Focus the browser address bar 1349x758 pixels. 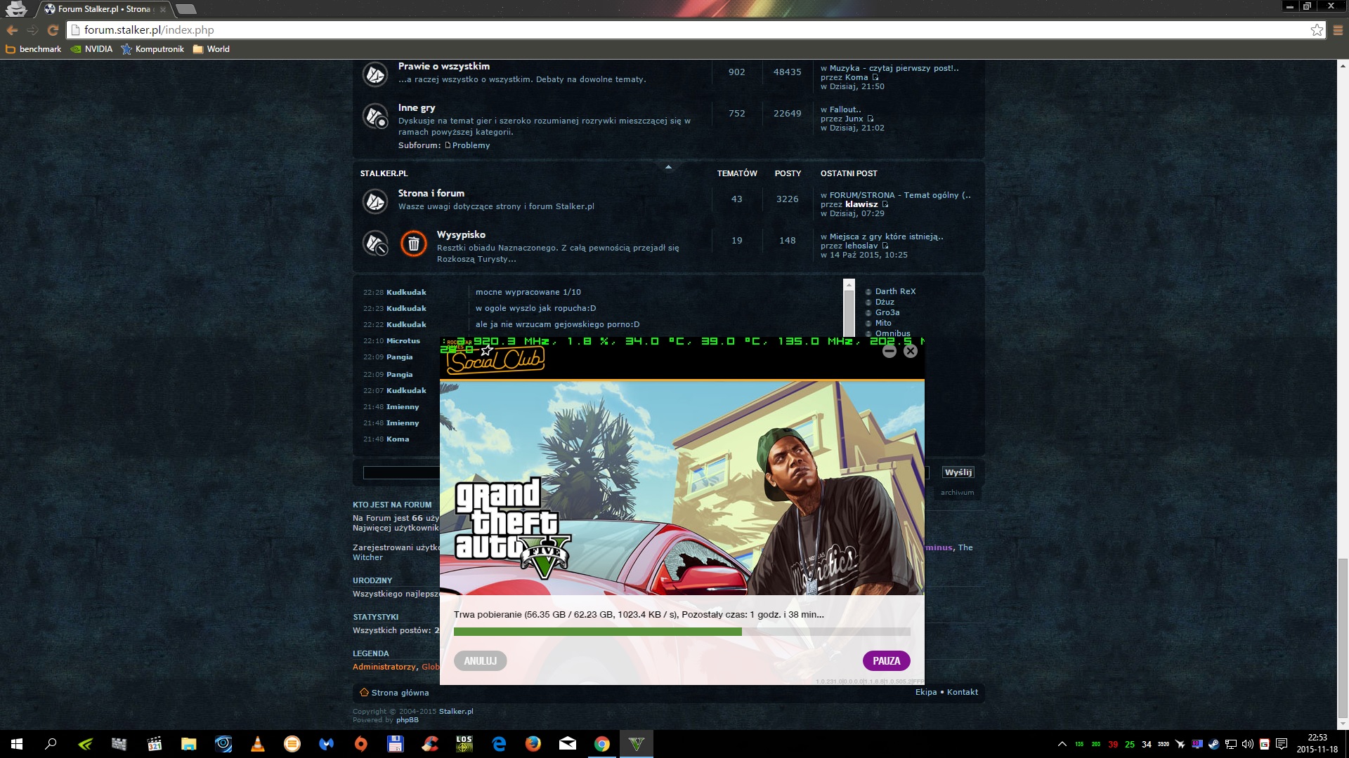tap(689, 30)
